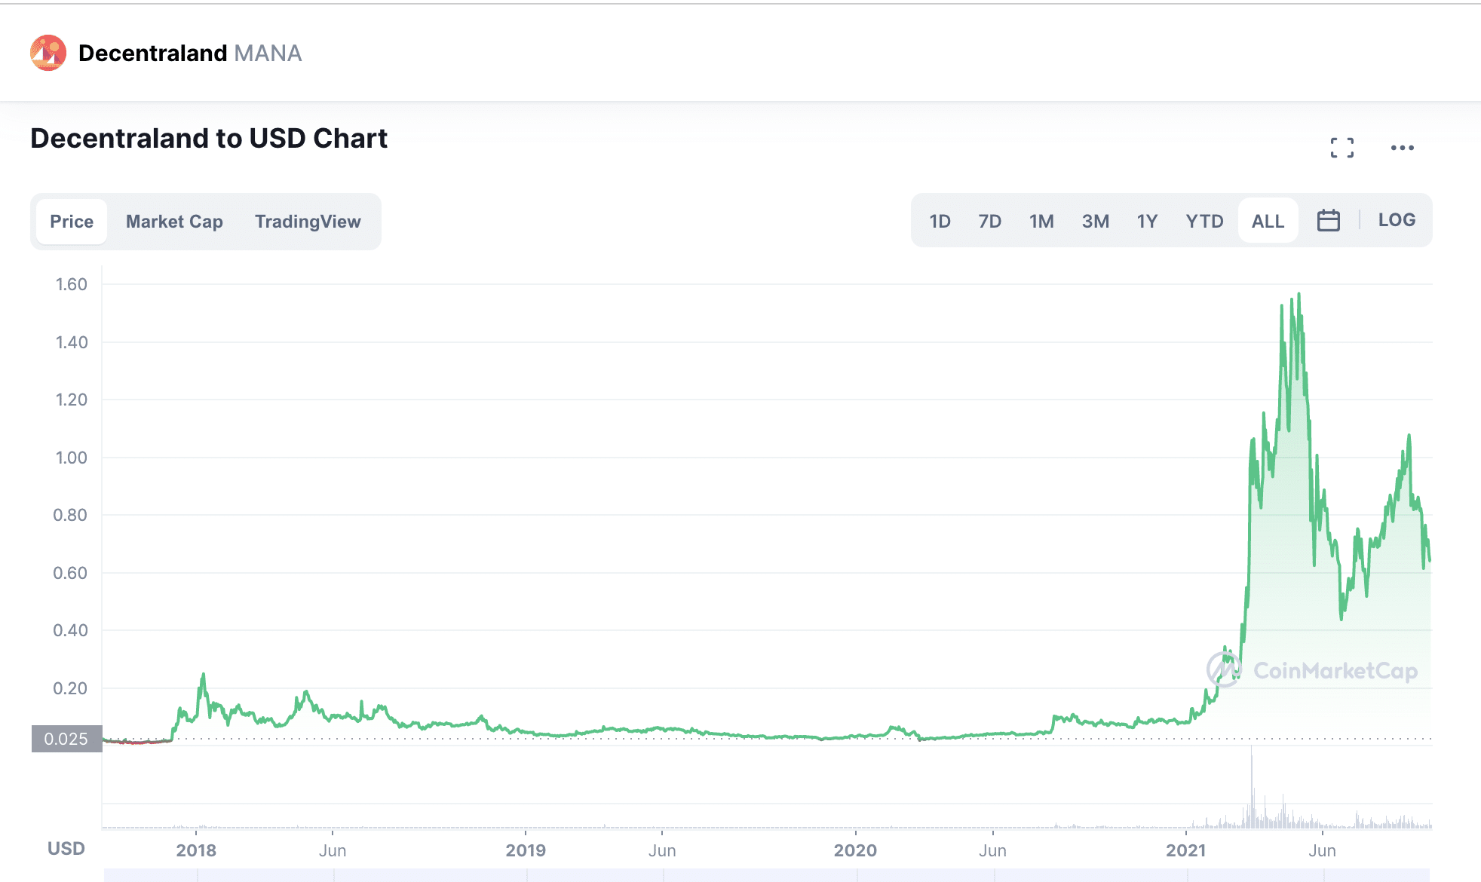Click the 0.80 y-axis label
The height and width of the screenshot is (882, 1481).
pyautogui.click(x=70, y=515)
